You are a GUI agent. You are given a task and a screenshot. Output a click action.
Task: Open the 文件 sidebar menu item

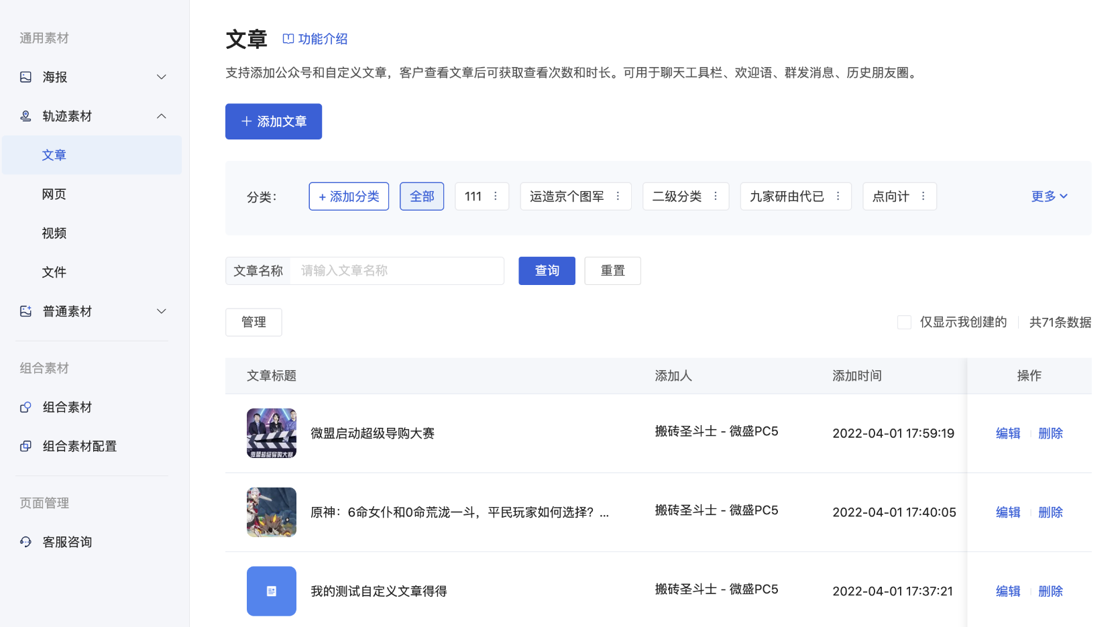coord(92,272)
